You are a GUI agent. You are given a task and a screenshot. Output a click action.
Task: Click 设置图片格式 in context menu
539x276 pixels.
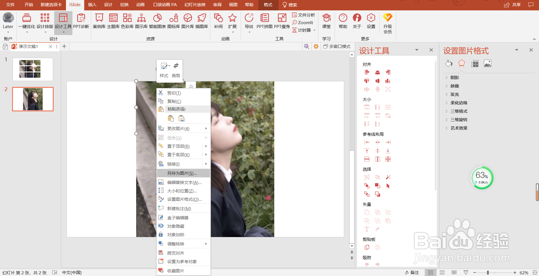point(184,199)
